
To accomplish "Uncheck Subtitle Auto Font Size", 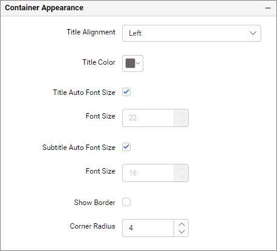I will click(x=126, y=147).
